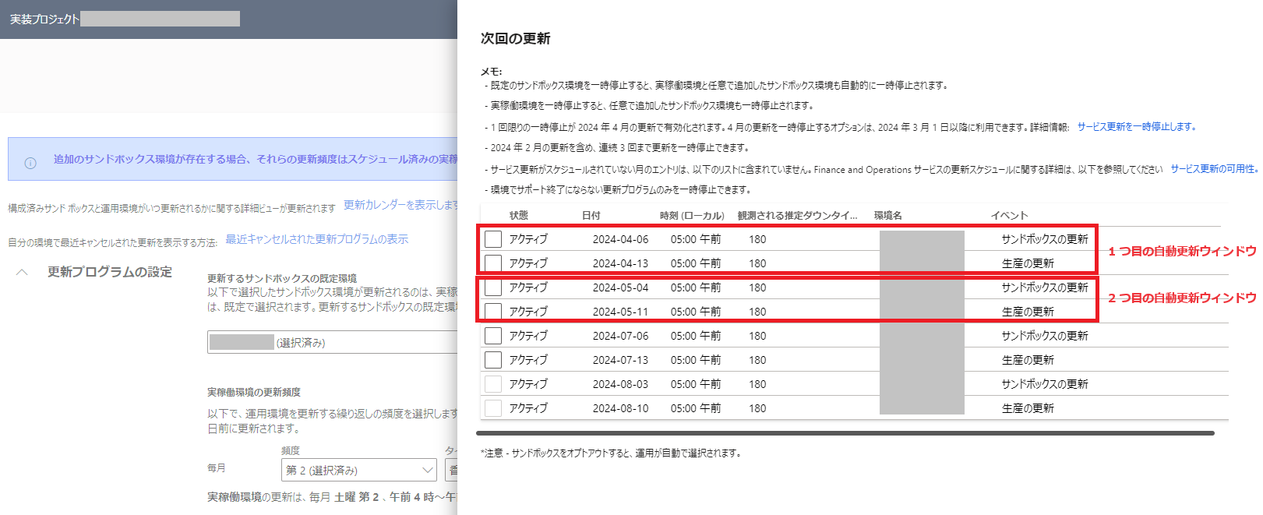
Task: Click the 2024-05-11 date cell
Action: click(x=620, y=312)
